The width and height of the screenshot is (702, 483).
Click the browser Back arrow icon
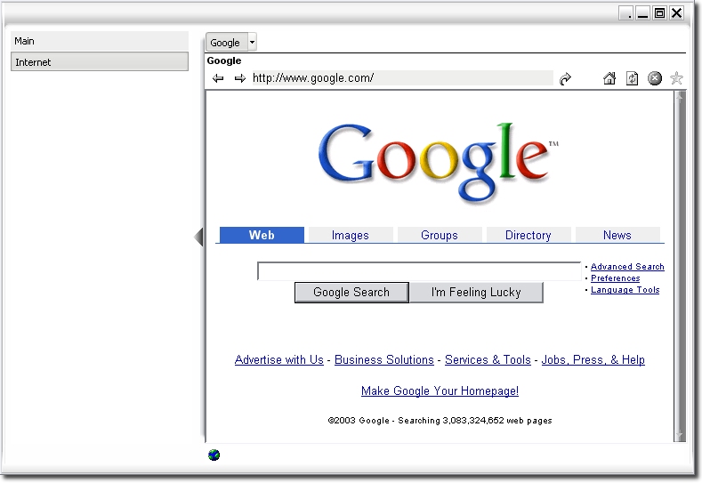[218, 78]
